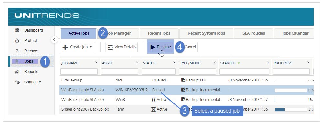Click the Resume play icon
The image size is (330, 130).
tap(153, 47)
